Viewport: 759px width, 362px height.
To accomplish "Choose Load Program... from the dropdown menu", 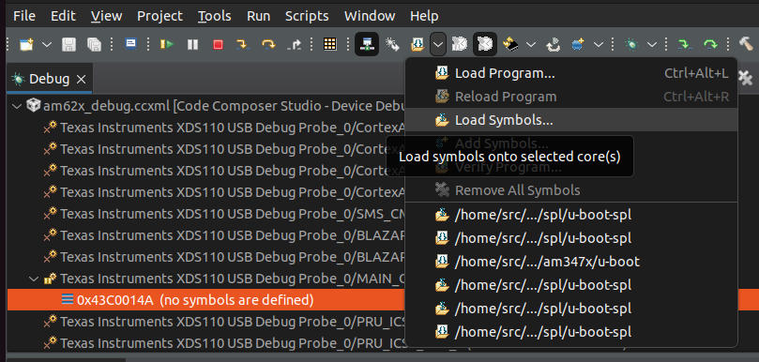I will (x=571, y=73).
